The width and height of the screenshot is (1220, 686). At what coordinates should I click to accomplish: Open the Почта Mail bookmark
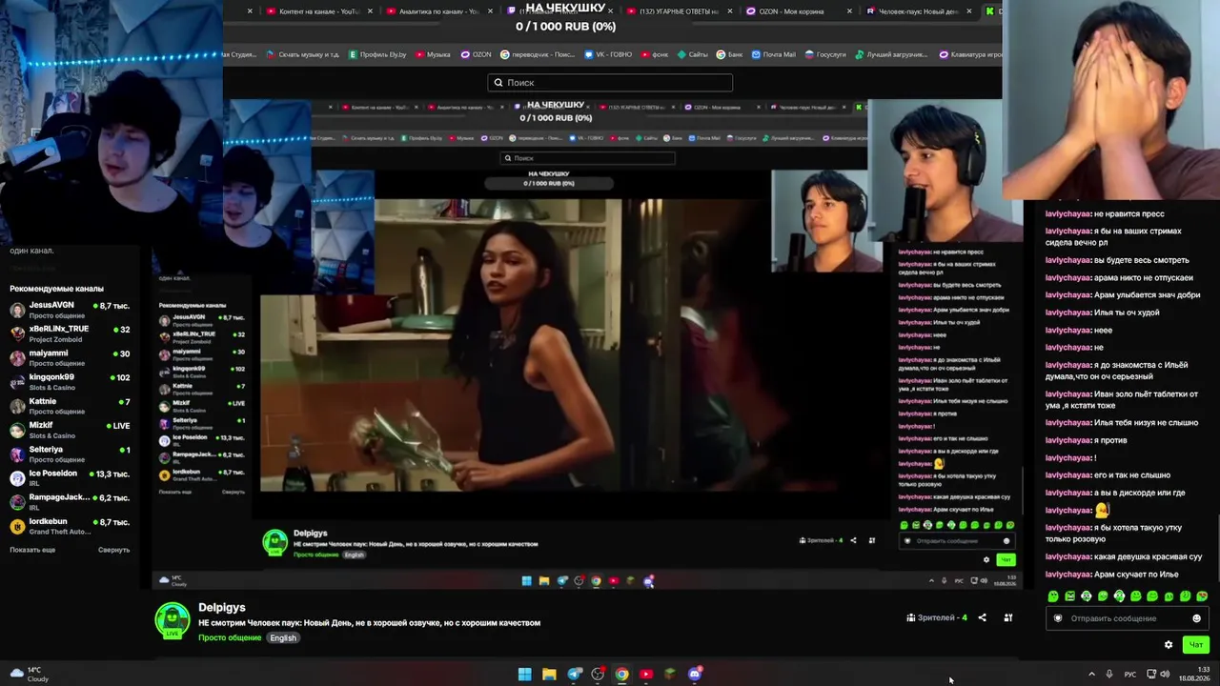773,54
